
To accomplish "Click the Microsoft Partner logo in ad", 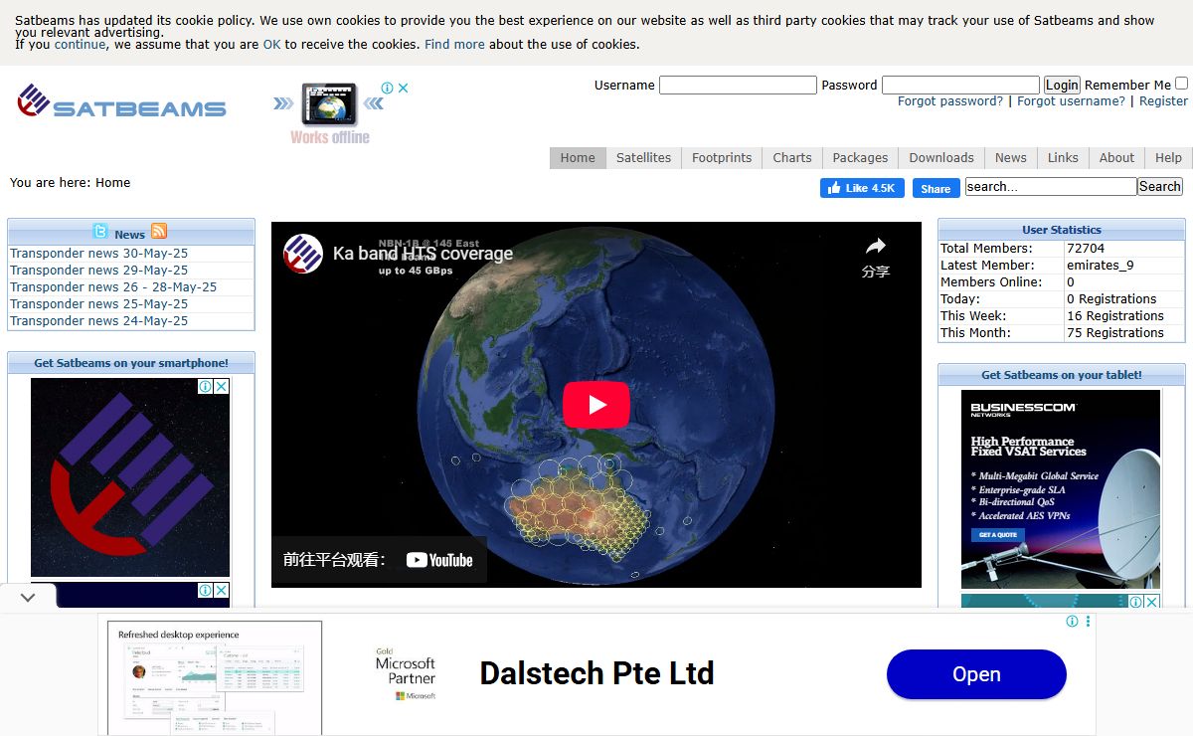I will pos(406,675).
